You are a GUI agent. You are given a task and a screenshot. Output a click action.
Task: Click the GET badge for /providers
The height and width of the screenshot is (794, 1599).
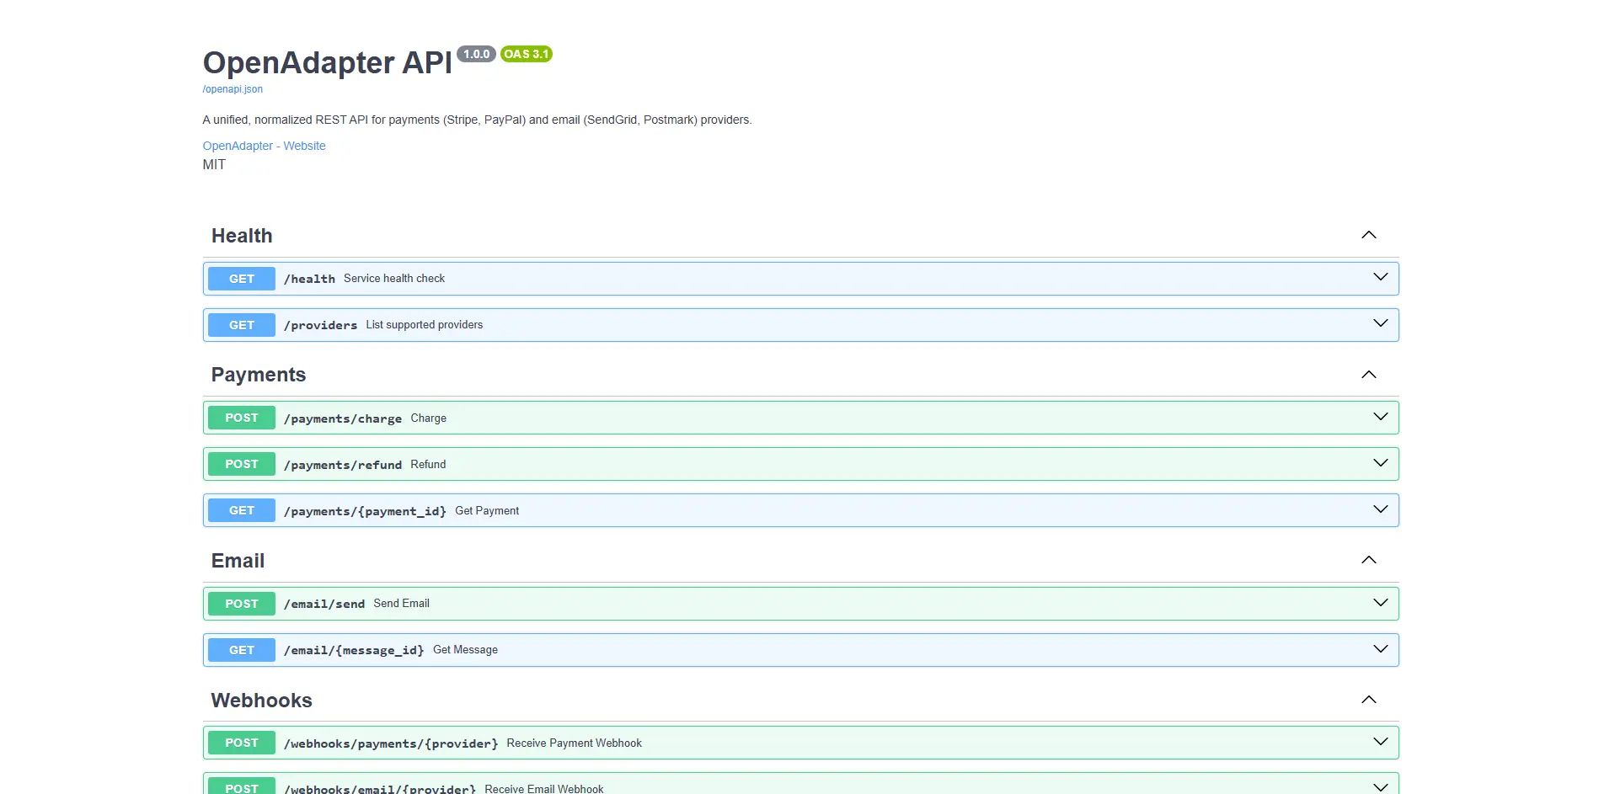click(x=242, y=325)
